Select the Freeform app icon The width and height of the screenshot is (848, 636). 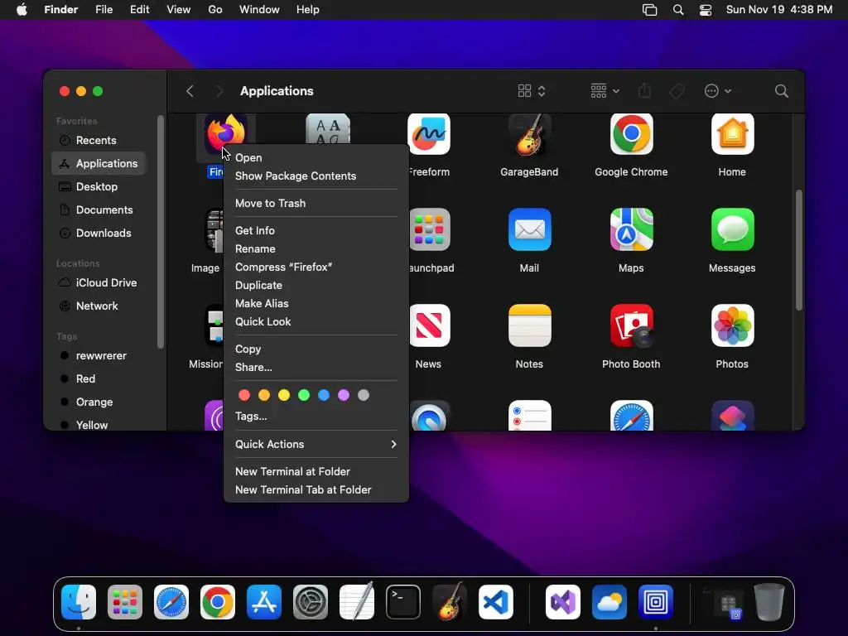pyautogui.click(x=429, y=134)
